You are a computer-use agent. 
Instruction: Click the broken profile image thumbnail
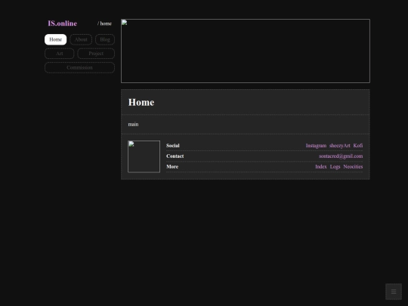tap(144, 156)
